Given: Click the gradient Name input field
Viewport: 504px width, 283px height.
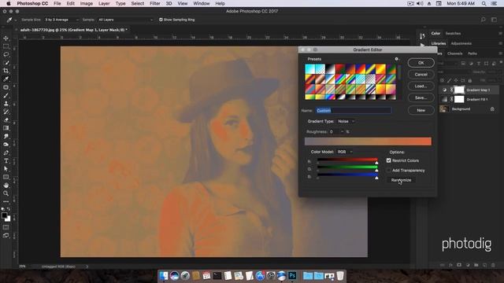Looking at the screenshot, I should (354, 110).
